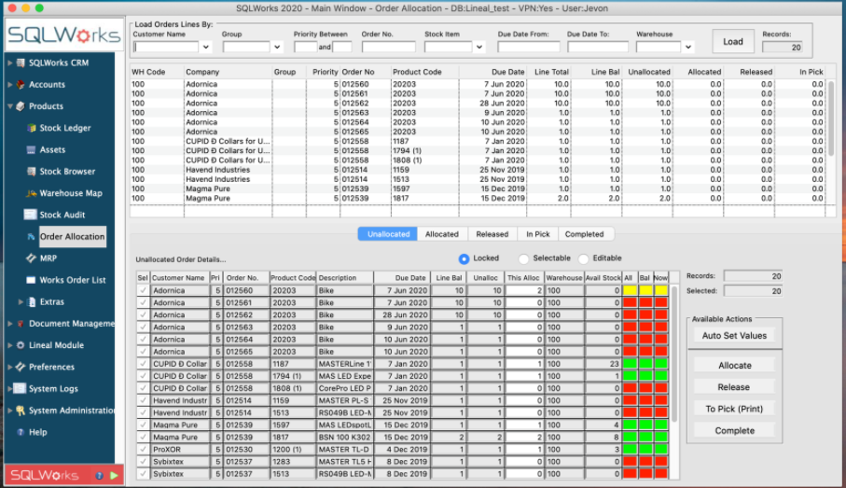Click the SQLWorks logo at top
Screen dimensions: 846x488
(x=63, y=35)
